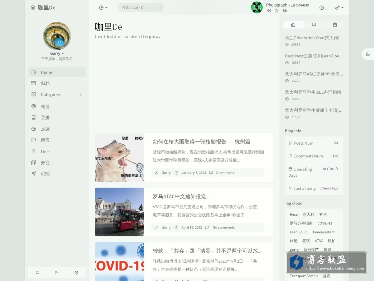
Task: Select the Transport Fever 2 tag
Action: point(304,276)
